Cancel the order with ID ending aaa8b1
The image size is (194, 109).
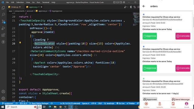click(183, 68)
